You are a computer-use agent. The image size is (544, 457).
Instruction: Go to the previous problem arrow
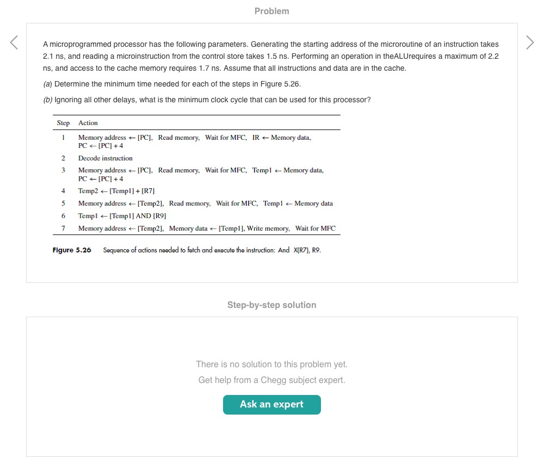pyautogui.click(x=14, y=42)
